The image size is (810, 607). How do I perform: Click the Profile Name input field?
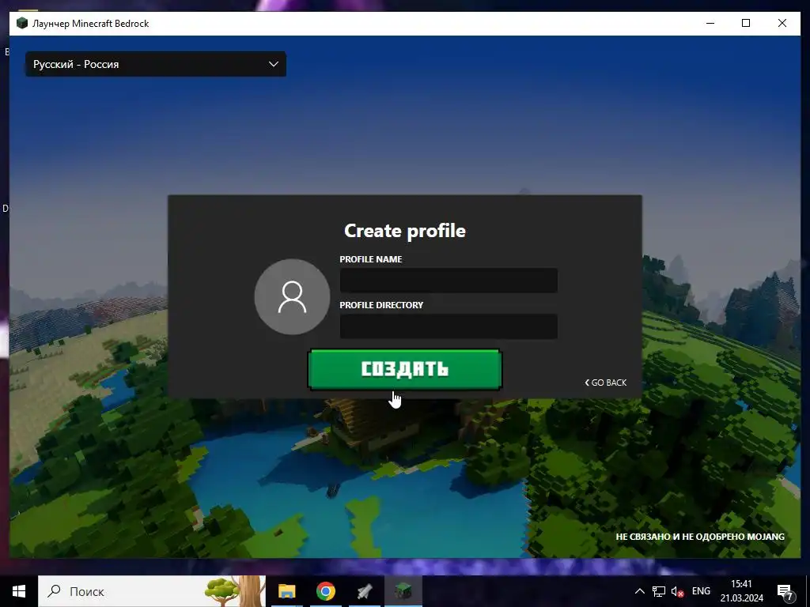coord(449,281)
